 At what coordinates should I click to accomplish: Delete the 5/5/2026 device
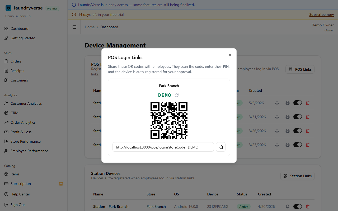(x=308, y=103)
